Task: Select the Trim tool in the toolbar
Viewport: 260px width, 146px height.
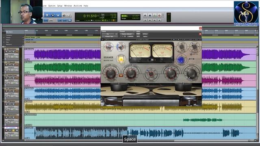Action: tap(48, 15)
